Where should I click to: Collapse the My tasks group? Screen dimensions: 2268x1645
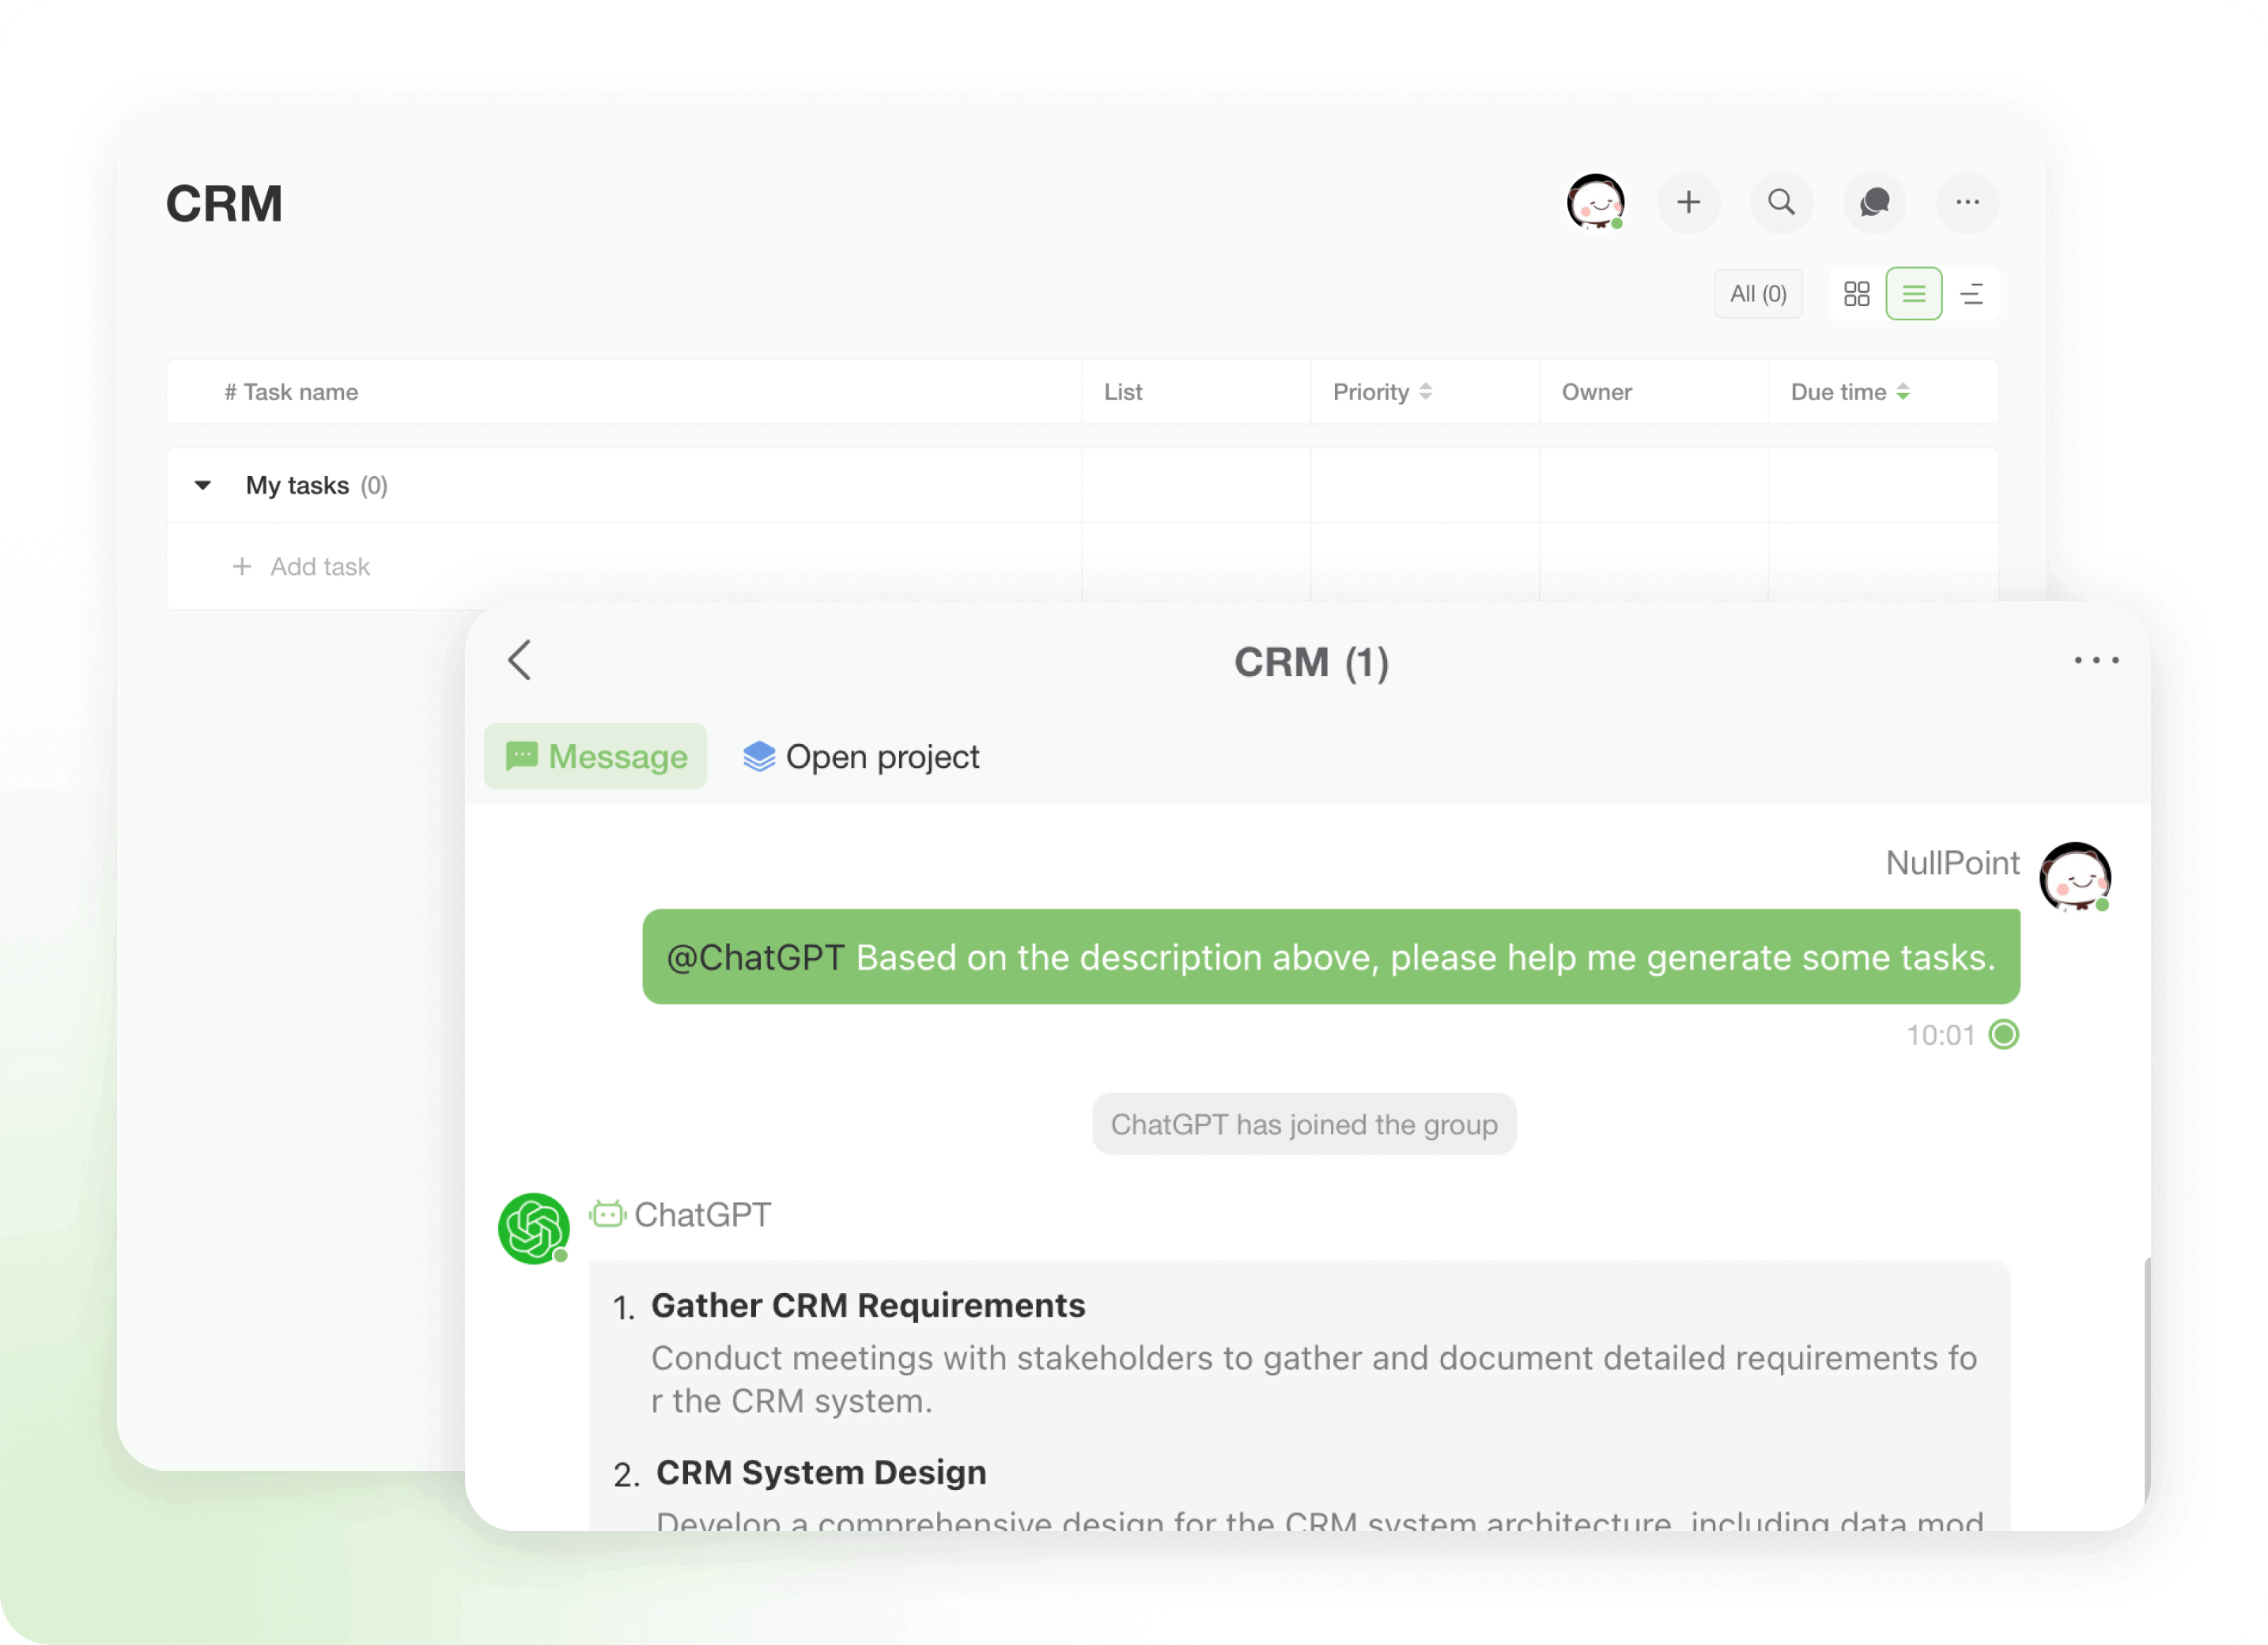click(203, 485)
